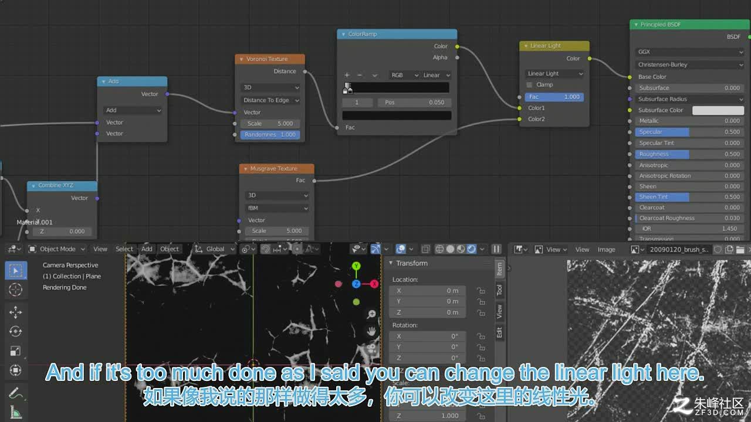Viewport: 751px width, 422px height.
Task: Adjust the Roughness slider in Principled BSDF
Action: coord(690,154)
